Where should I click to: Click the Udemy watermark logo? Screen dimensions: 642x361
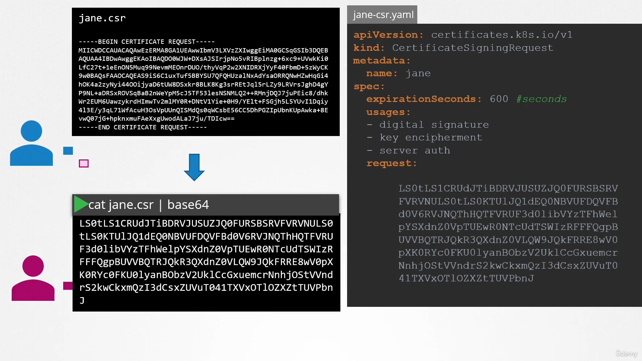pyautogui.click(x=627, y=353)
